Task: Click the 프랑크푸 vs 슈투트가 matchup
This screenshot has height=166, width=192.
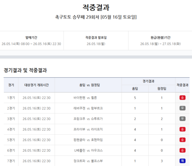Action: point(88,119)
